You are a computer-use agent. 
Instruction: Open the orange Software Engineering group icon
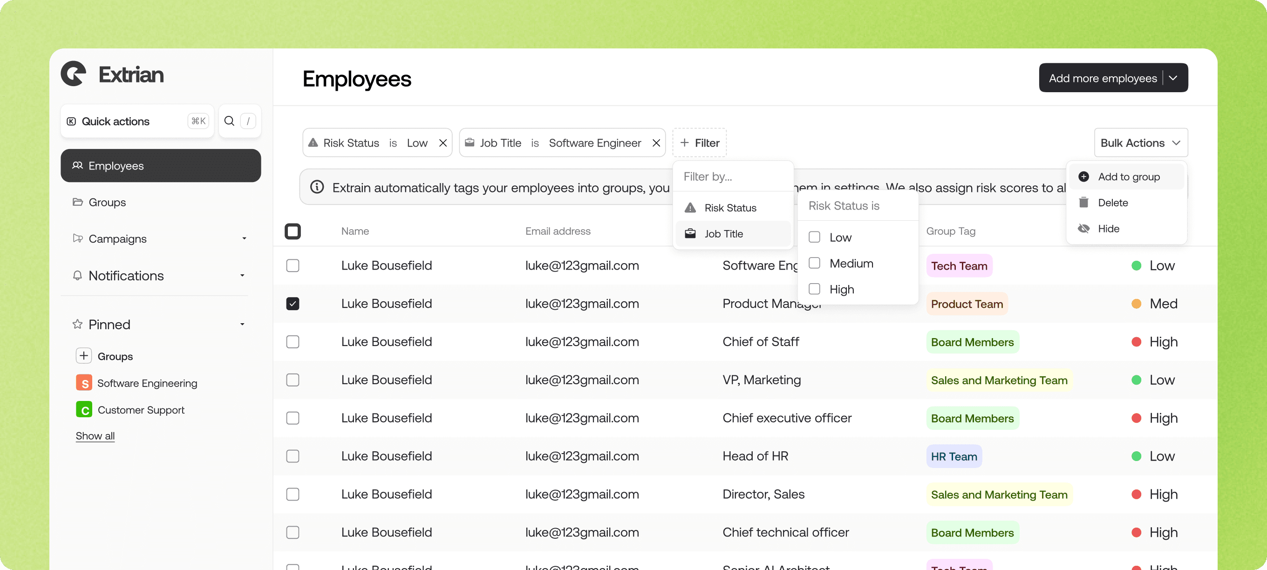[84, 383]
